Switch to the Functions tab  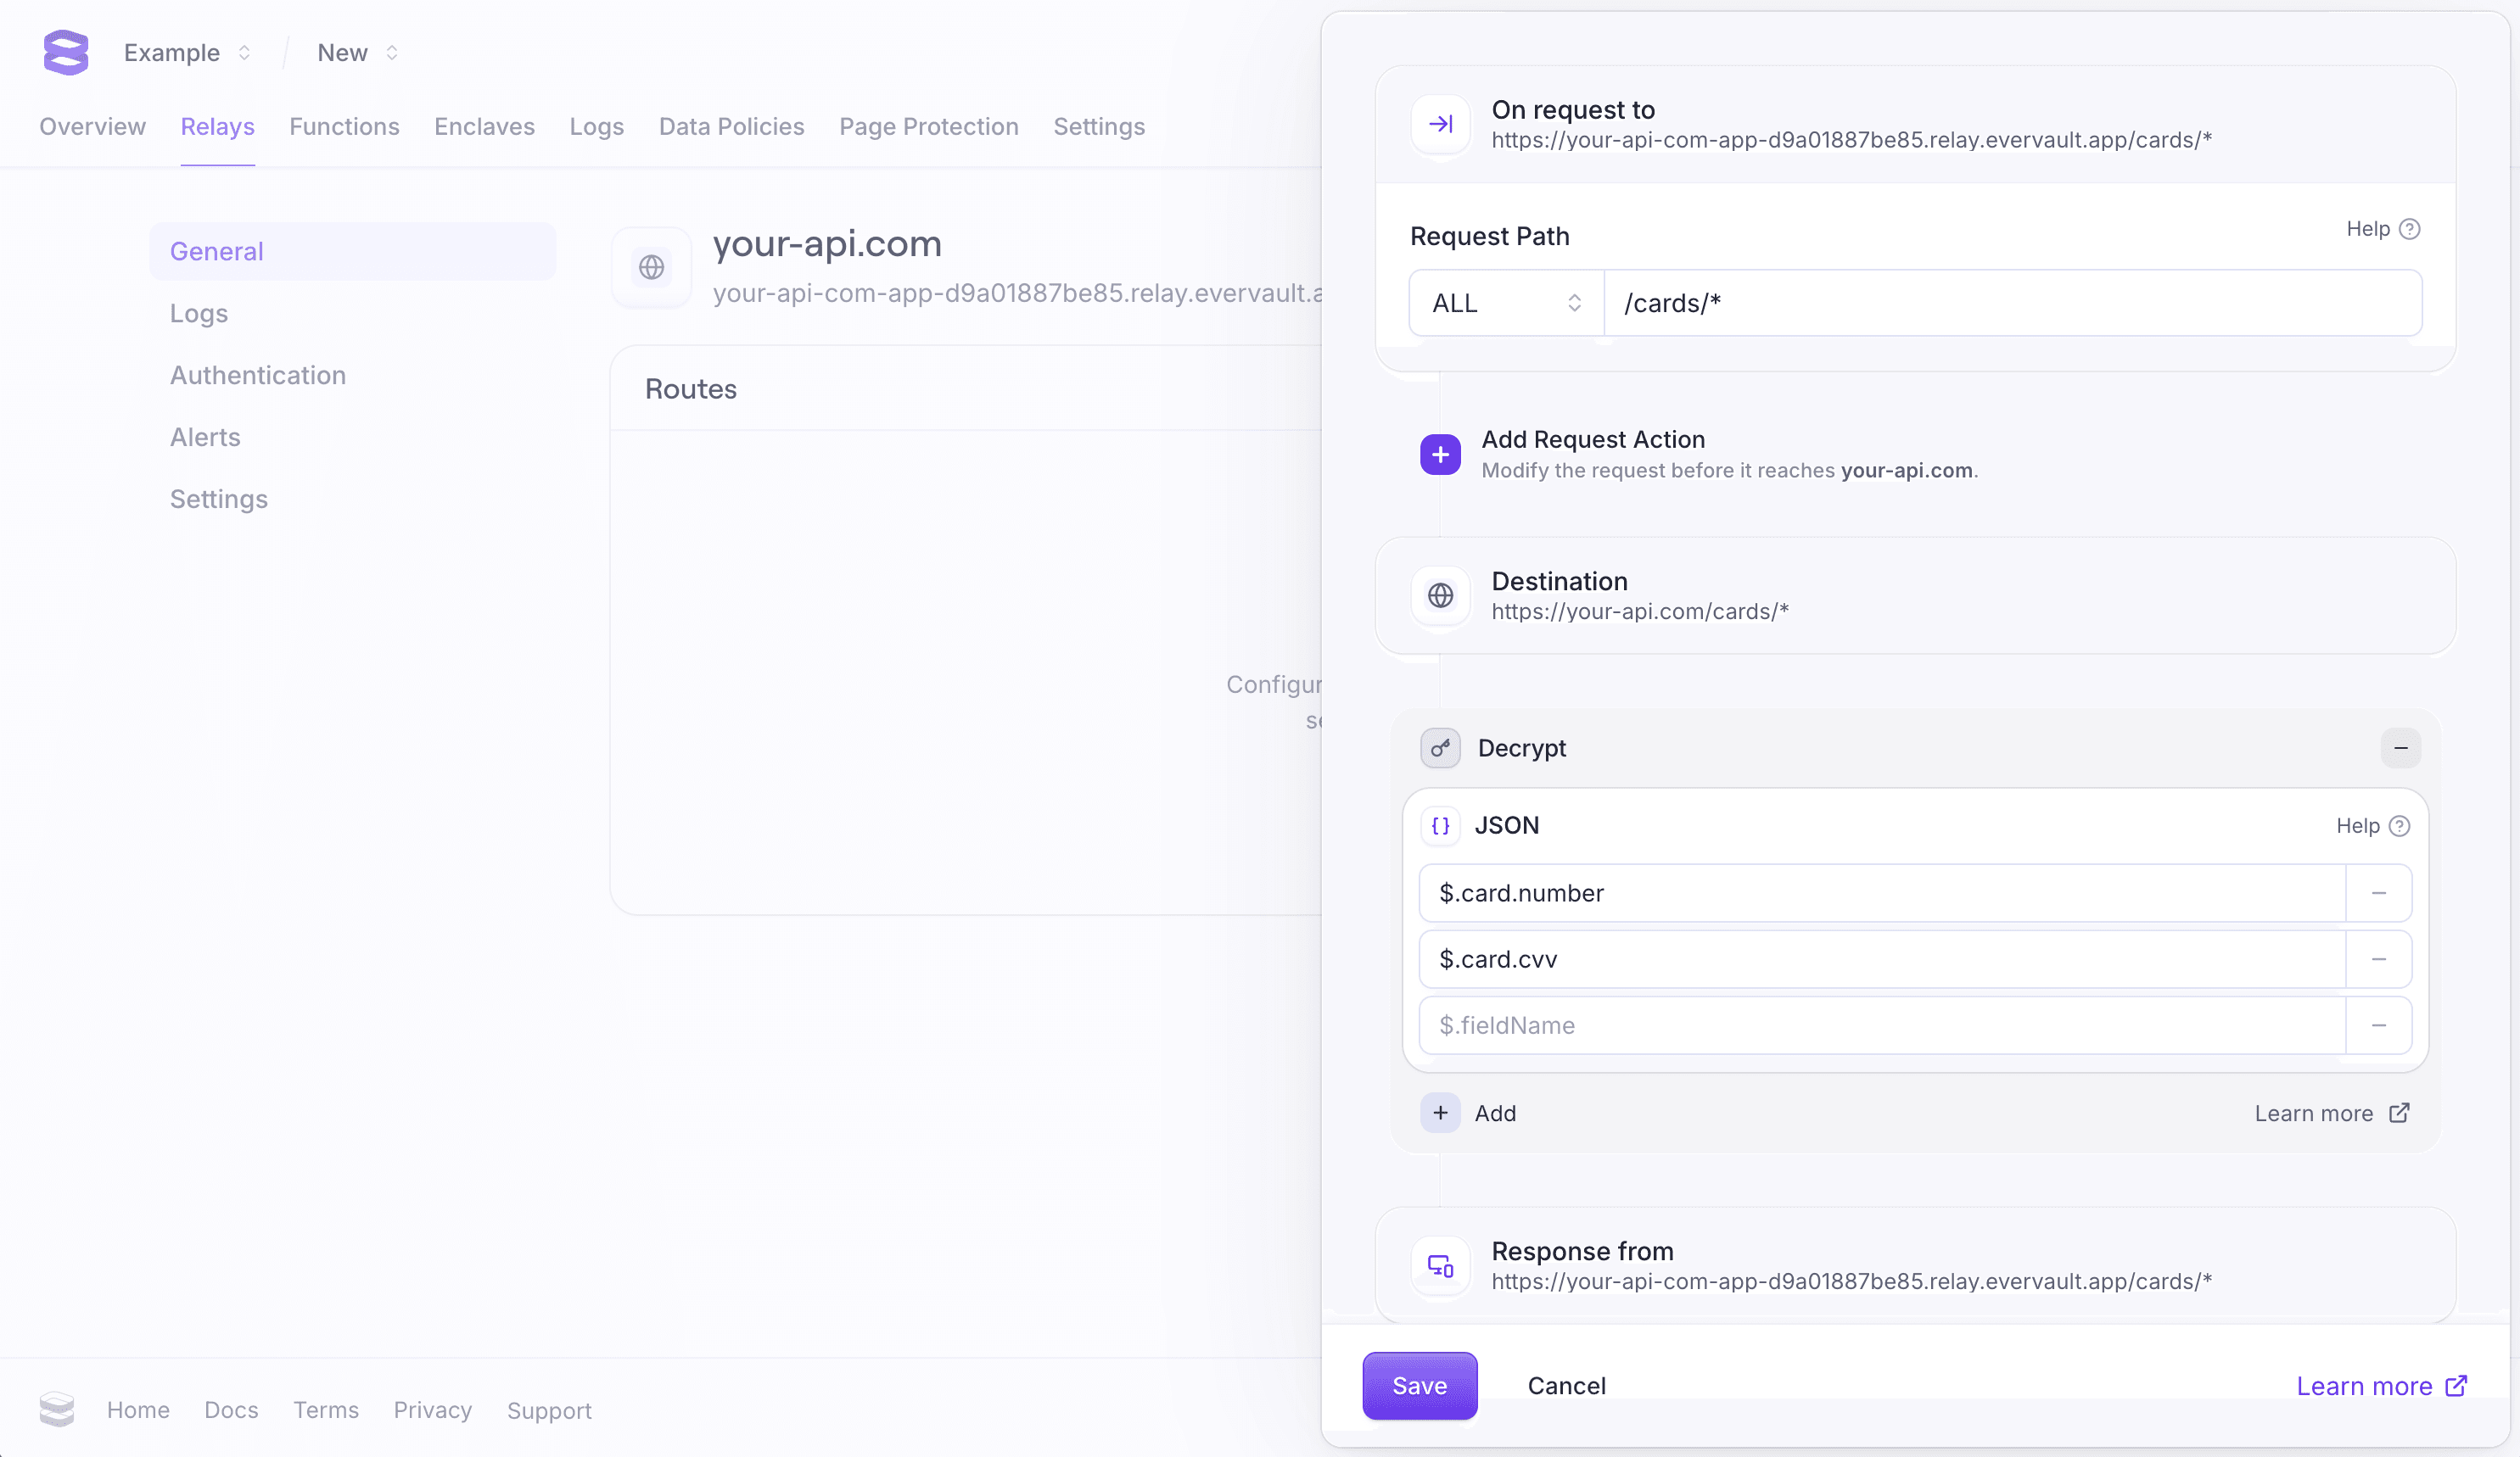coord(344,127)
